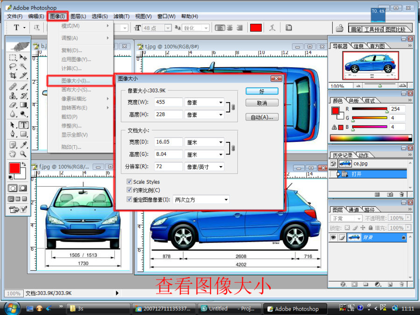
Task: Click the width 455 input field
Action: (168, 102)
